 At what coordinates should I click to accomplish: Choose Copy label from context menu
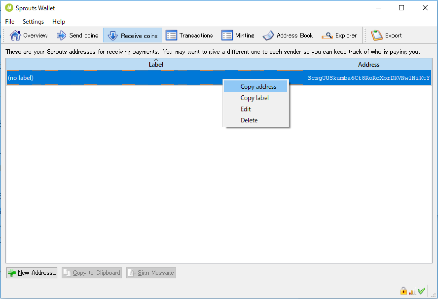click(256, 98)
